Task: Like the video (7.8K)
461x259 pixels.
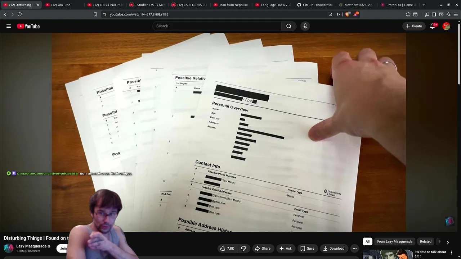Action: [x=227, y=249]
